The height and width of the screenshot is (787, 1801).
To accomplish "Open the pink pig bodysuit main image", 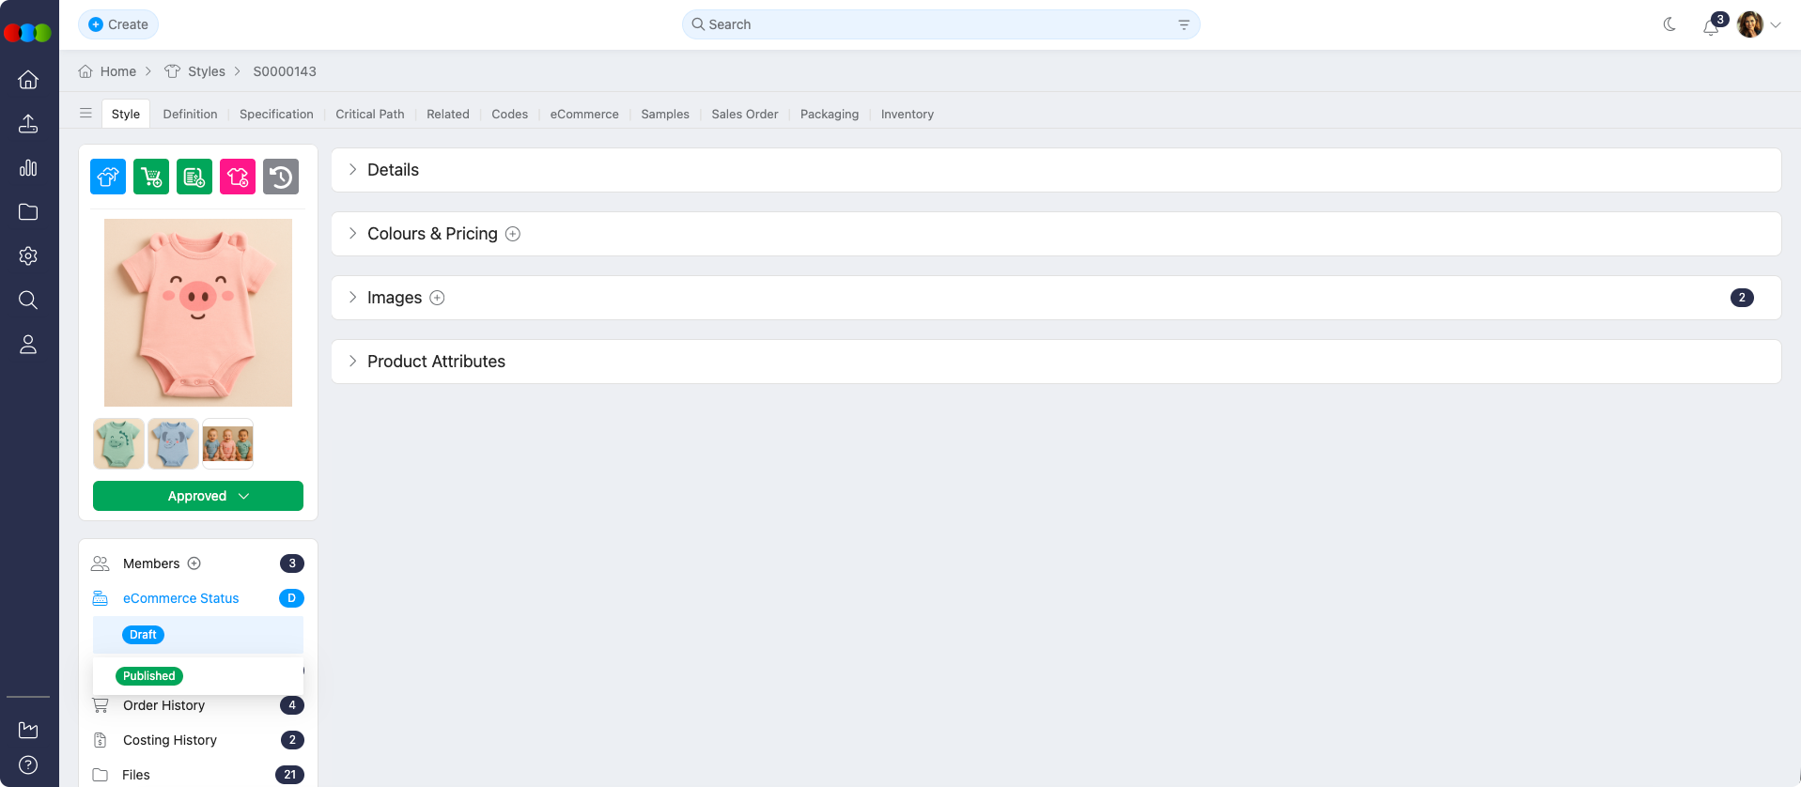I will click(x=198, y=313).
